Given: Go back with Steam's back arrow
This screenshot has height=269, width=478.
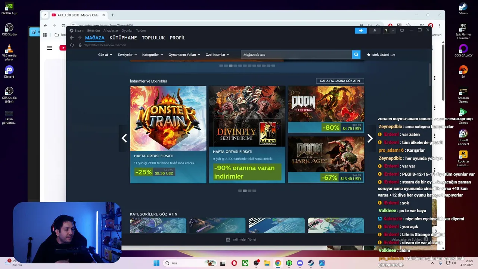Looking at the screenshot, I should pos(72,38).
